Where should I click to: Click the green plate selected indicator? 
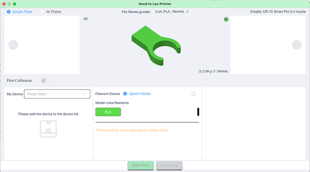(x=226, y=19)
